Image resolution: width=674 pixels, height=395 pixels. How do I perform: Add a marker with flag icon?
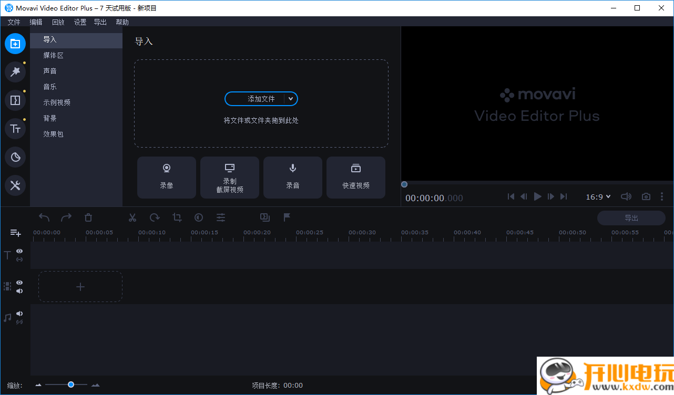(287, 217)
